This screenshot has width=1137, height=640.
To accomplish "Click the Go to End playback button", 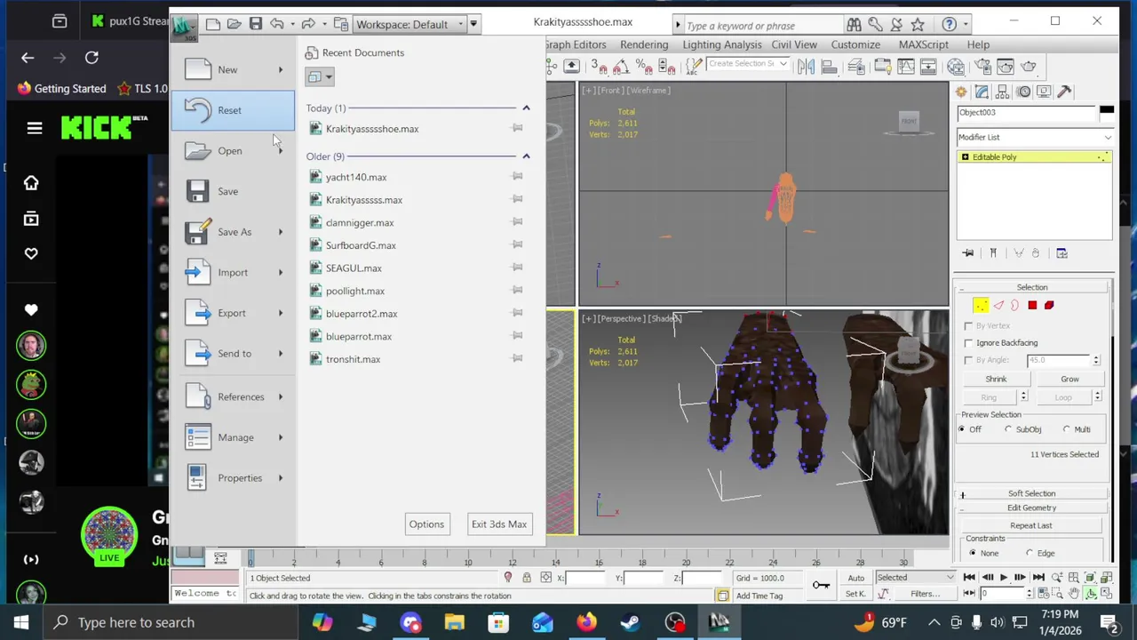I will [1038, 578].
